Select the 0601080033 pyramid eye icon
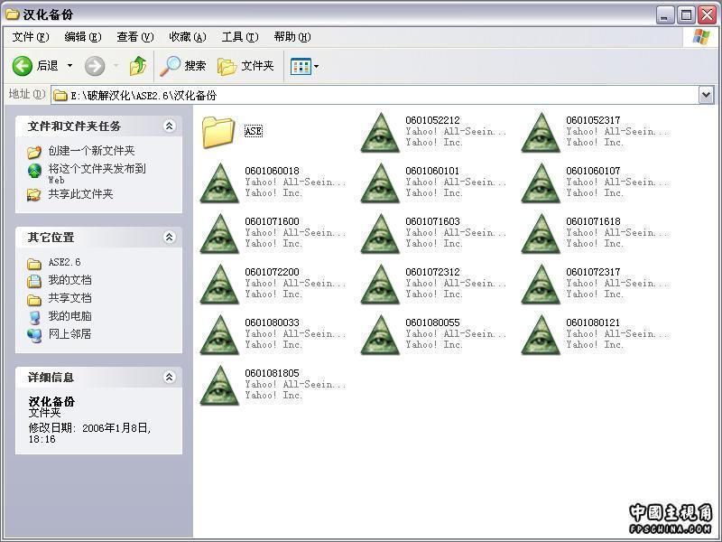 tap(219, 335)
